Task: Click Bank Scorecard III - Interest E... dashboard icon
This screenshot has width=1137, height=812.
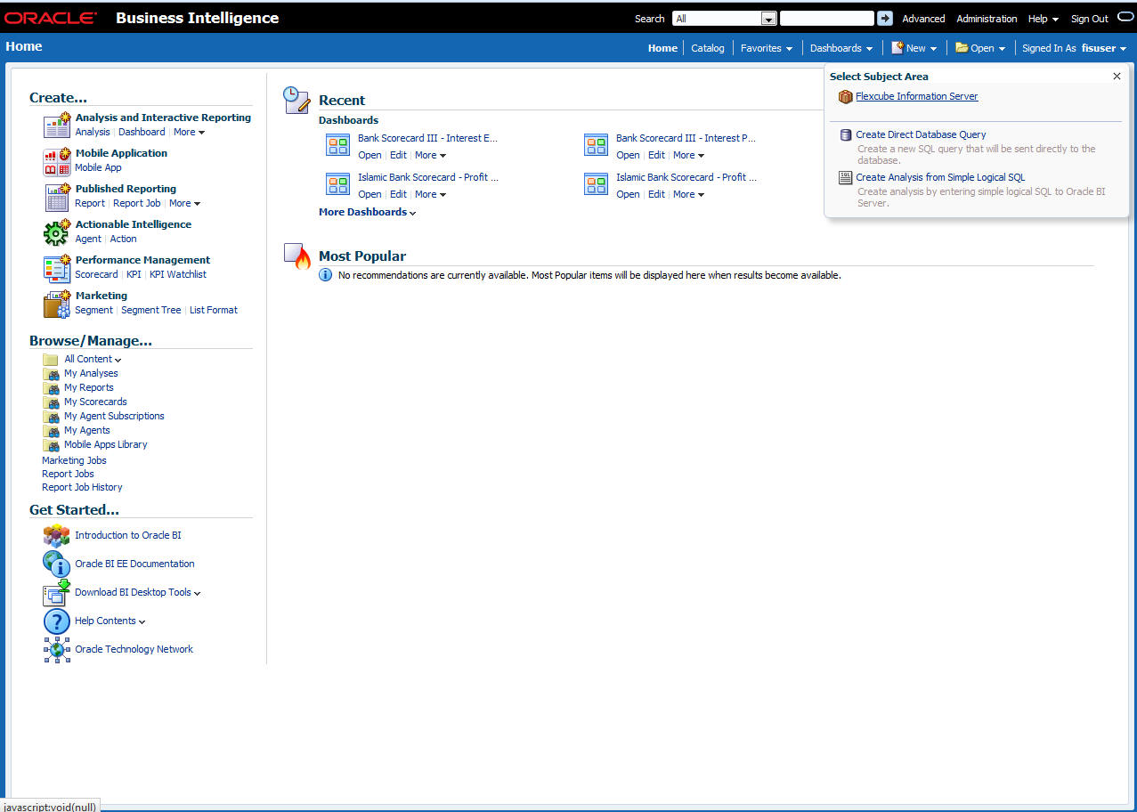Action: tap(337, 145)
